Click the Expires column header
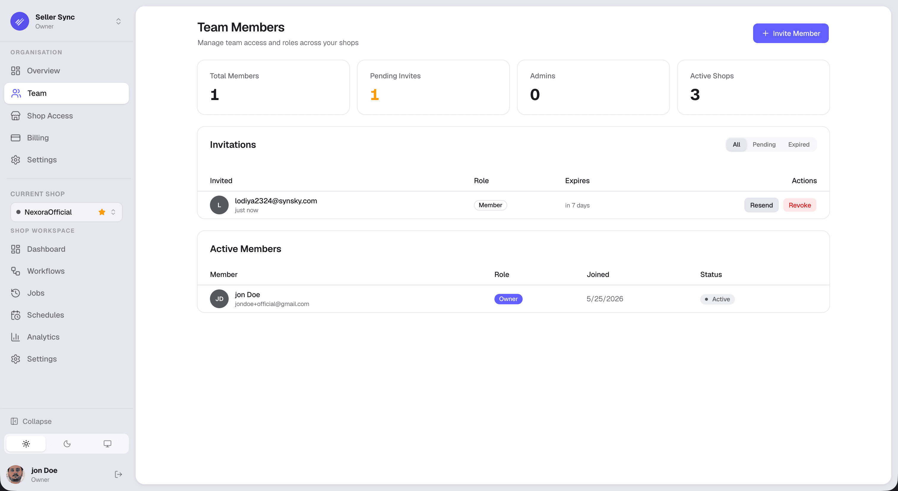Image resolution: width=898 pixels, height=491 pixels. coord(577,180)
